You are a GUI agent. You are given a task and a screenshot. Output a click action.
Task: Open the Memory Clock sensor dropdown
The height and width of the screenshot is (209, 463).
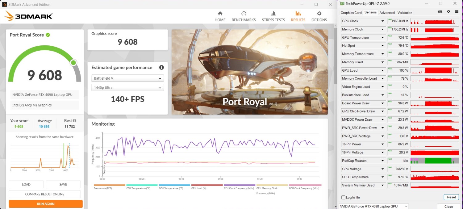pyautogui.click(x=383, y=29)
